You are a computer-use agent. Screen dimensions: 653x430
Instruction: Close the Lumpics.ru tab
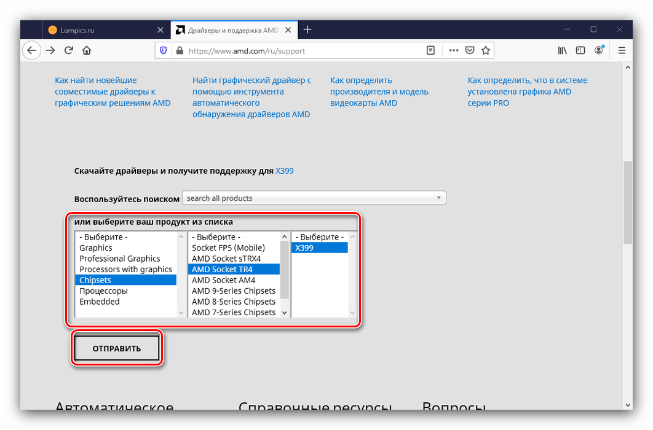[x=160, y=29]
